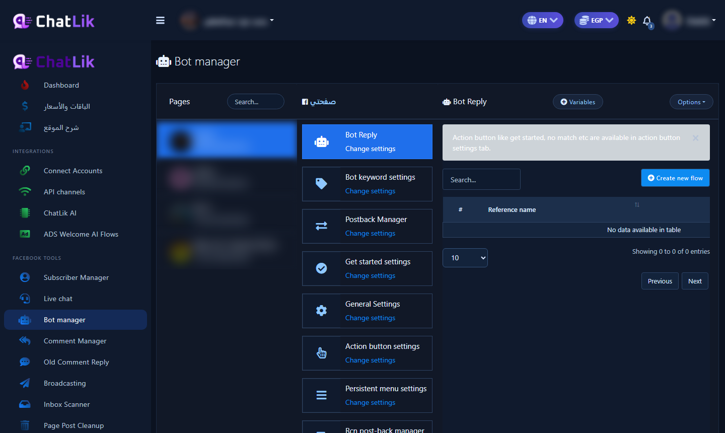Image resolution: width=725 pixels, height=433 pixels.
Task: Open ChatLik AI
Action: [60, 213]
